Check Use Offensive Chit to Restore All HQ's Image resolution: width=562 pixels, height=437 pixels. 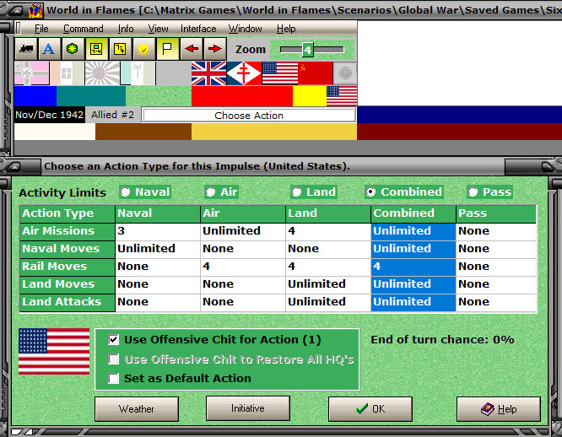pos(114,359)
